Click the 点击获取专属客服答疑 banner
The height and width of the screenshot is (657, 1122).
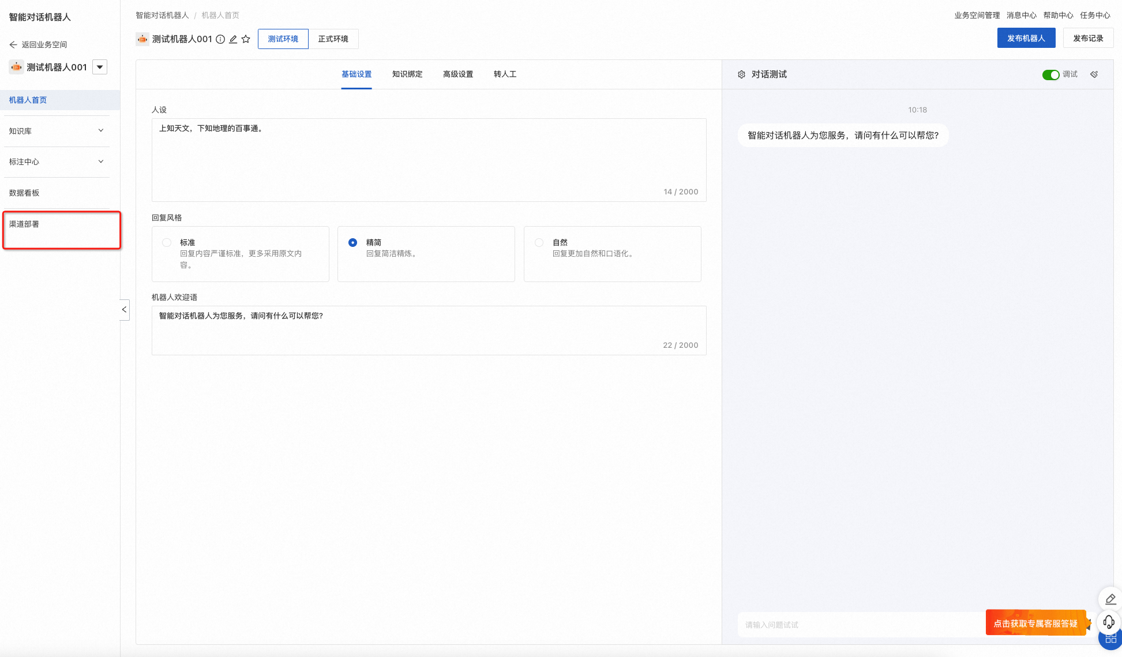(x=1036, y=623)
